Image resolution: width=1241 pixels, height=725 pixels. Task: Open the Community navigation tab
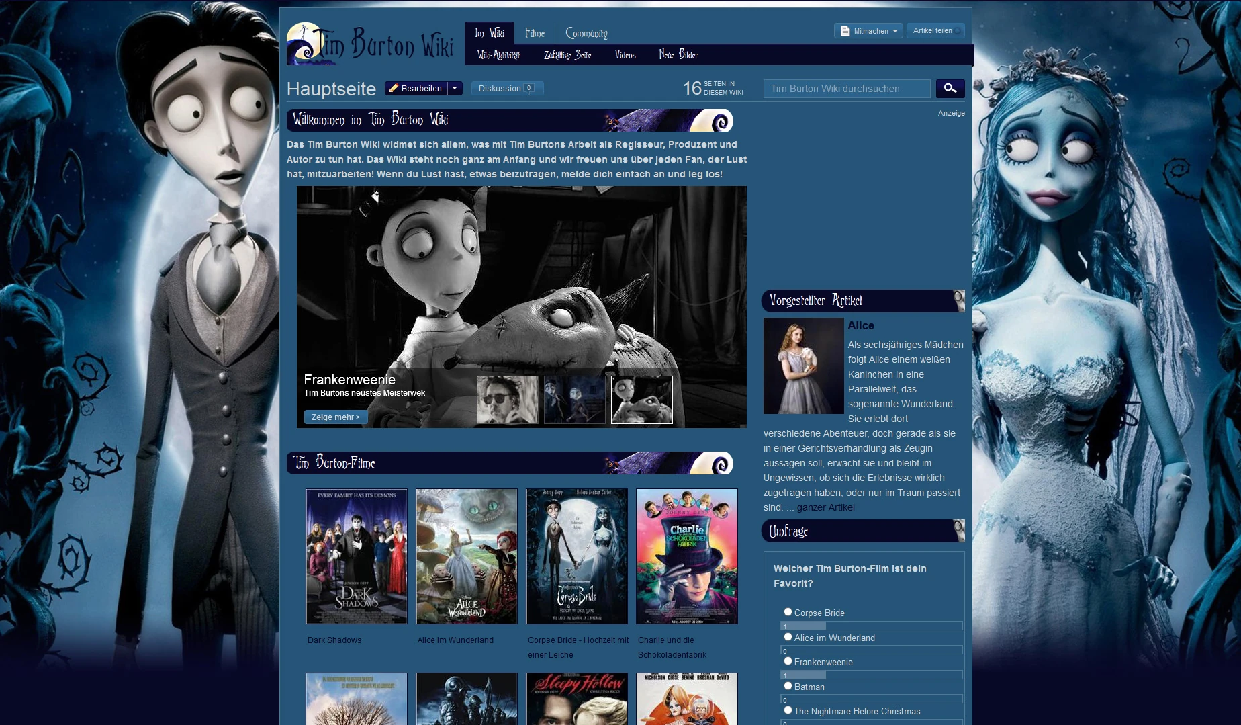point(586,33)
